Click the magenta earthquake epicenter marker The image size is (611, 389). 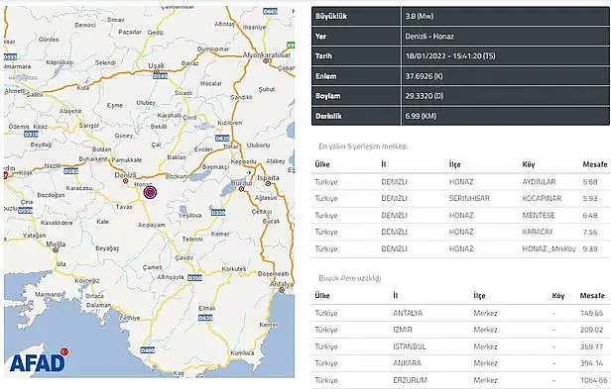coord(150,193)
